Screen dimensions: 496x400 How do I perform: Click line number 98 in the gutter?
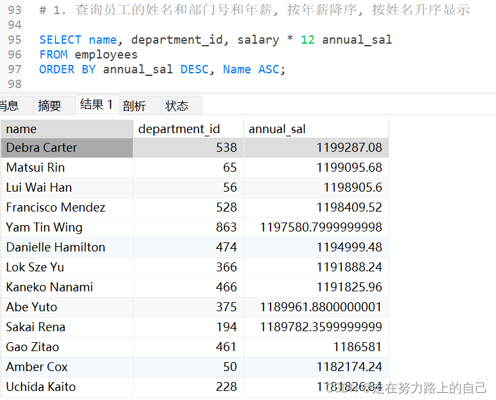(15, 84)
